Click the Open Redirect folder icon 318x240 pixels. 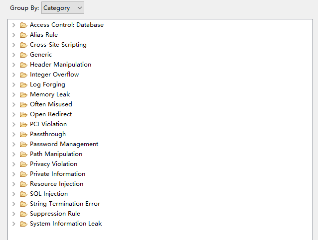(x=23, y=114)
